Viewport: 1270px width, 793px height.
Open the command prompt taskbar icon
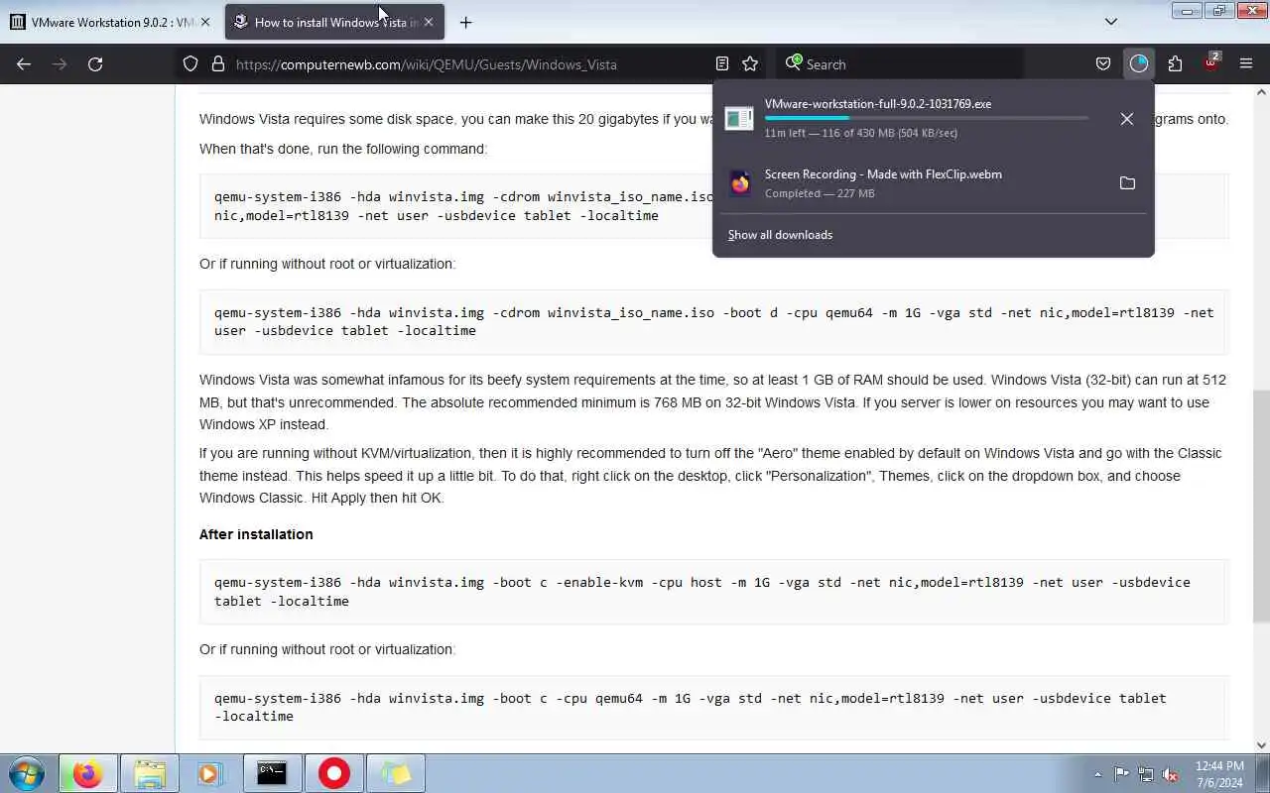[272, 773]
